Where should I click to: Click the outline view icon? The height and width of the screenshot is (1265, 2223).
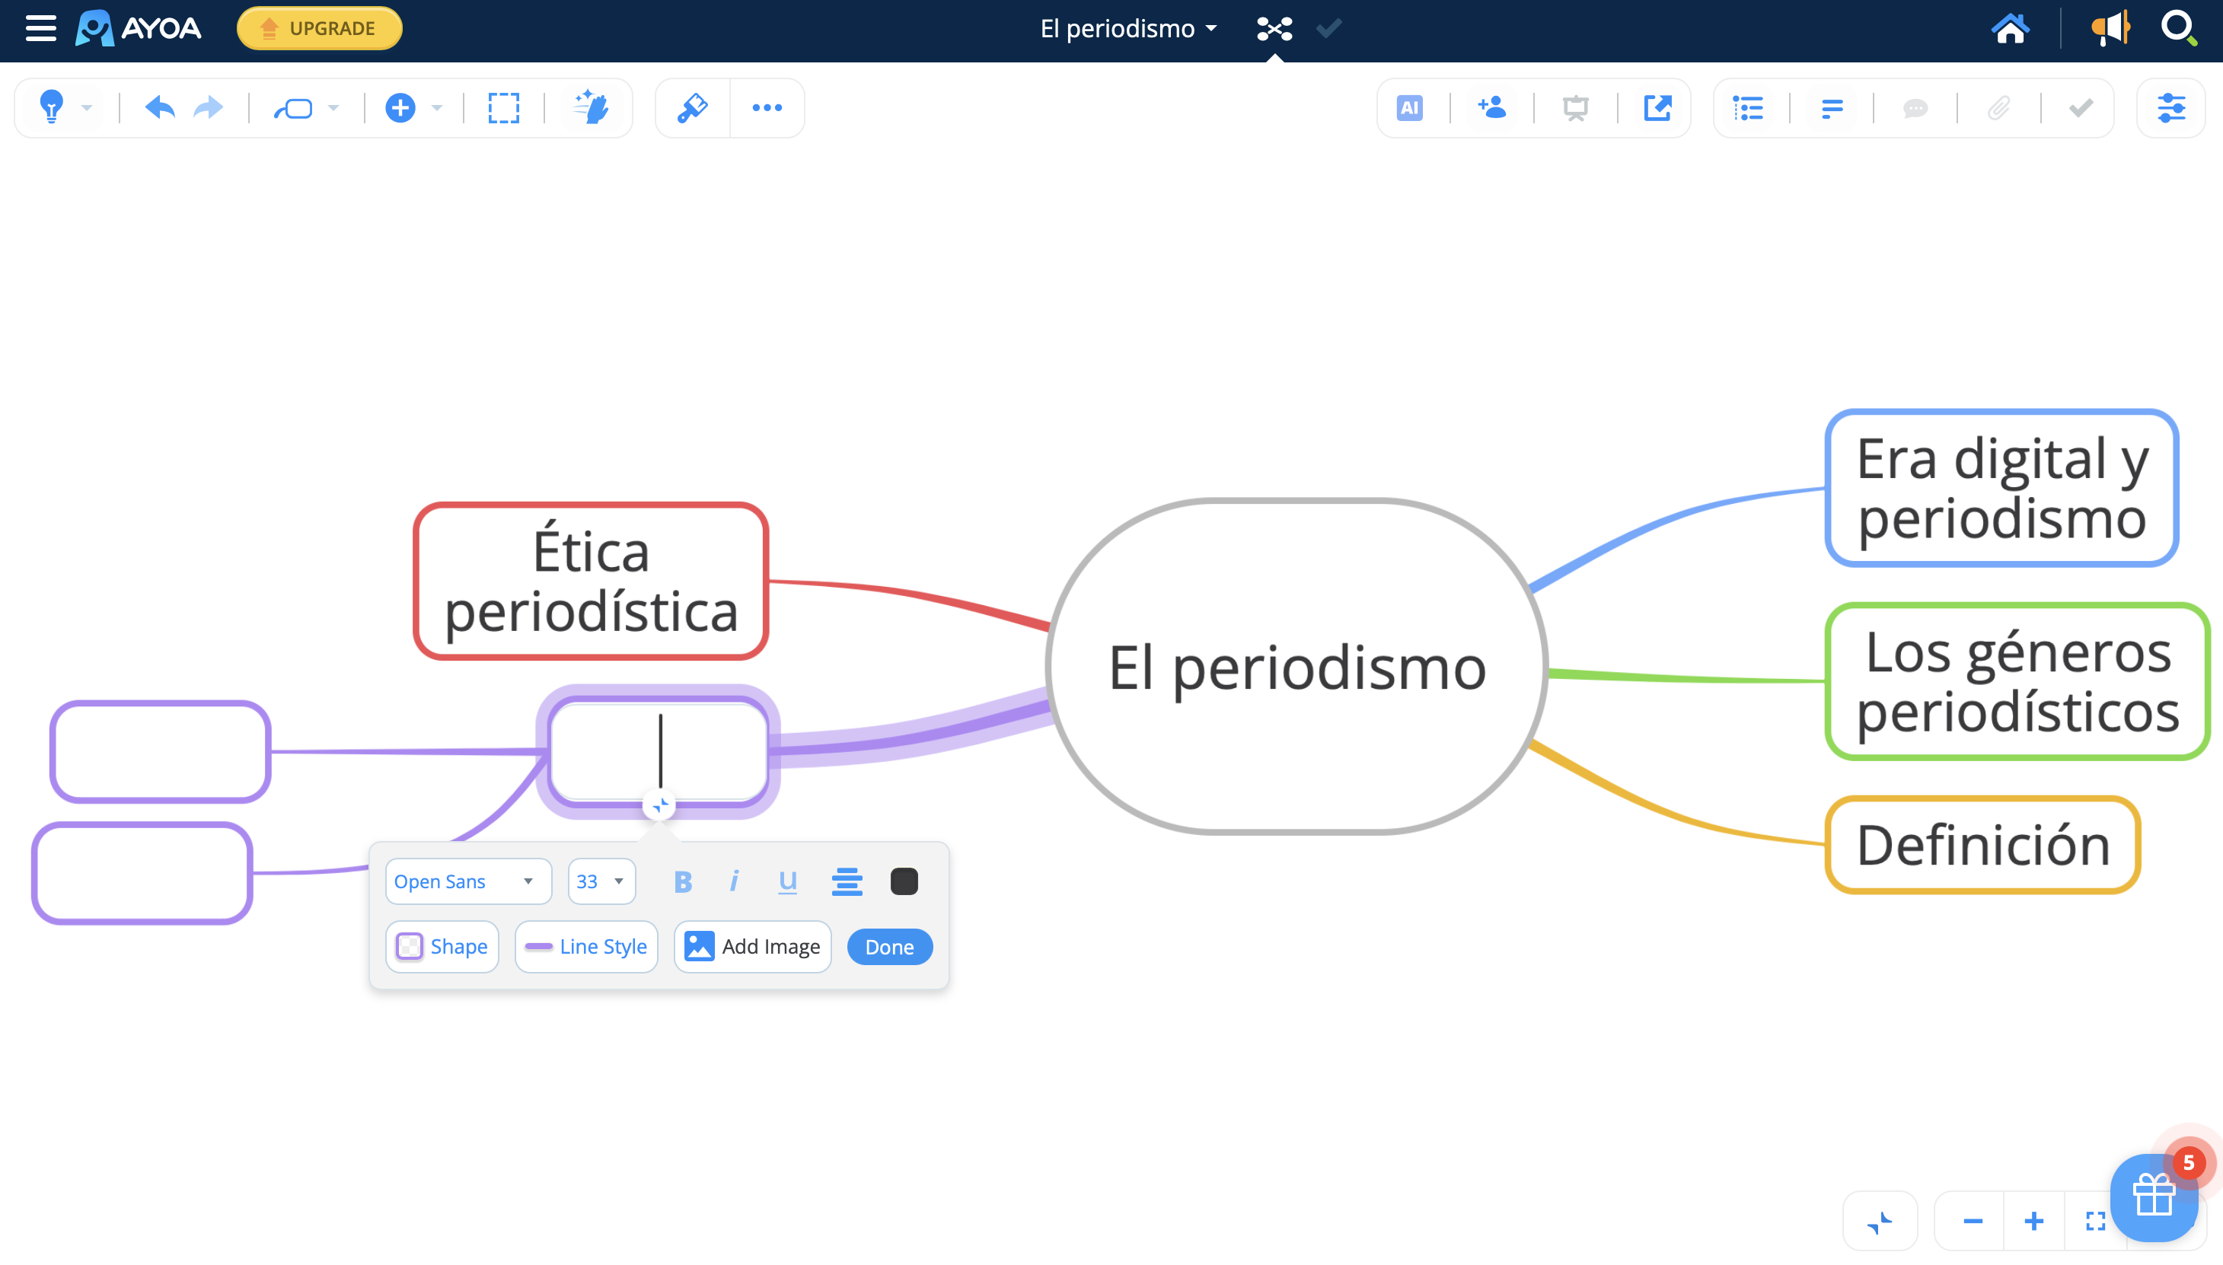1749,108
